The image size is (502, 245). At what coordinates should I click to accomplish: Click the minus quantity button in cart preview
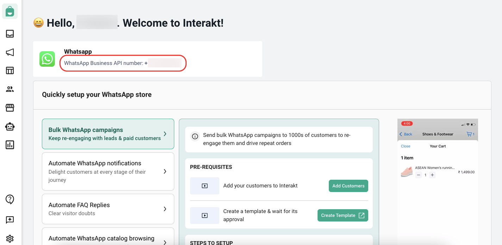[419, 175]
